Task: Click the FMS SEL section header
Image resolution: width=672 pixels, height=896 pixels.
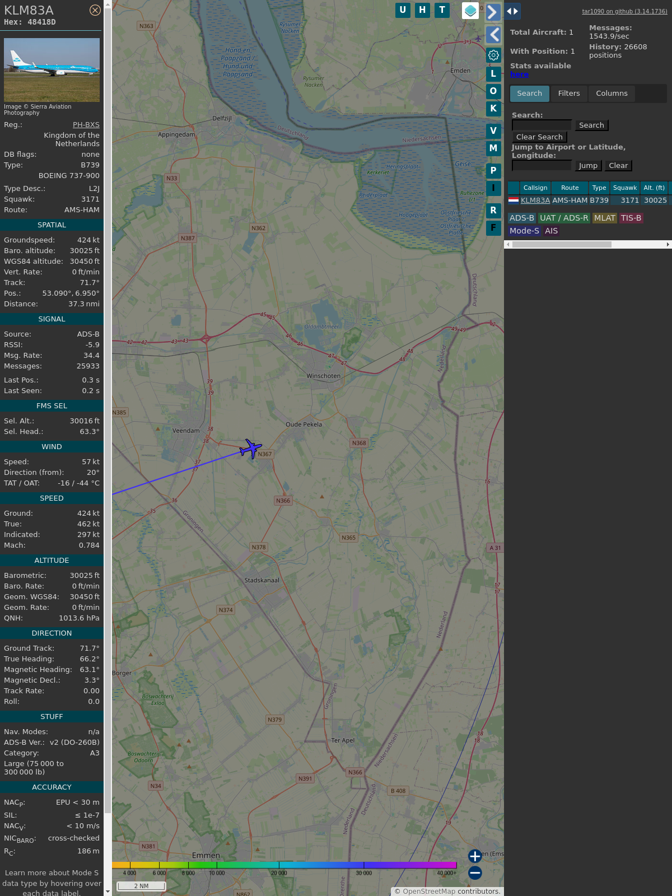Action: click(x=52, y=406)
